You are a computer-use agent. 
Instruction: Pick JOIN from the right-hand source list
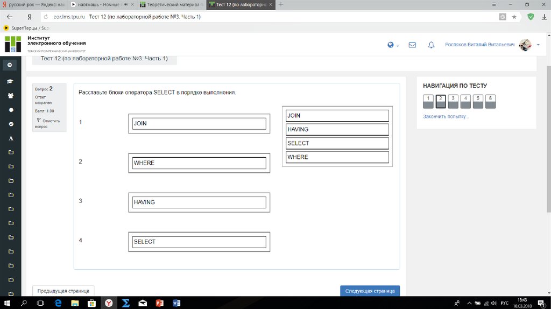[337, 116]
